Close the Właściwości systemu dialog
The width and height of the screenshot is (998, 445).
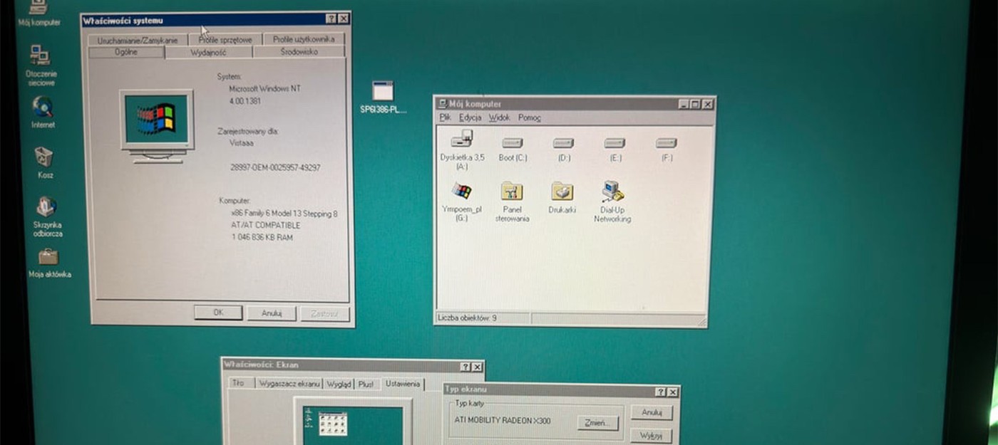point(344,19)
